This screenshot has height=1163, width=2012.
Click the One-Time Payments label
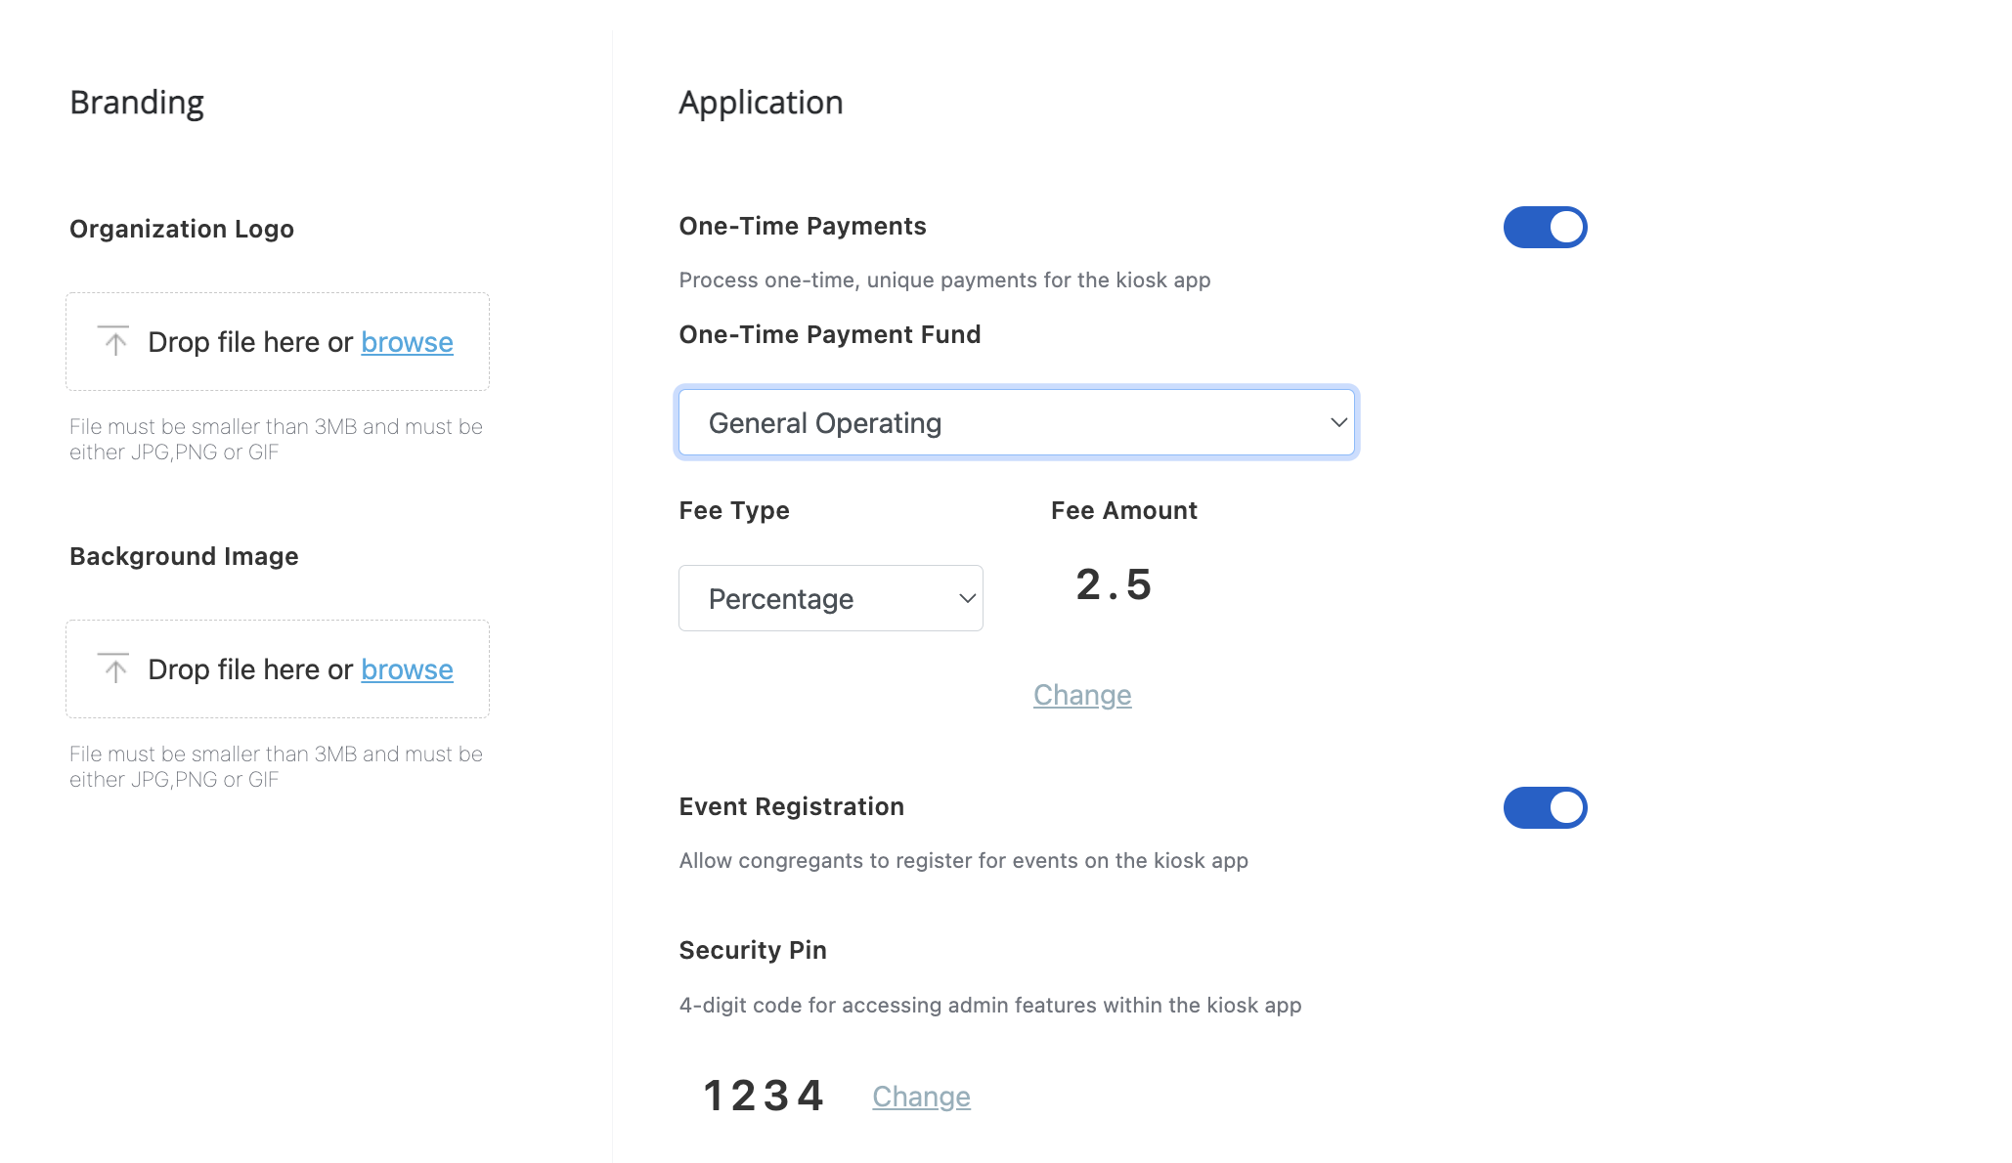pos(802,226)
